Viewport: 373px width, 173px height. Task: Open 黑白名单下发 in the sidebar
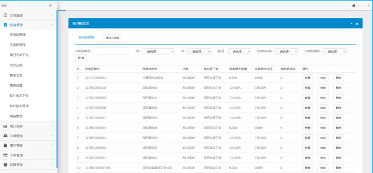pyautogui.click(x=19, y=55)
